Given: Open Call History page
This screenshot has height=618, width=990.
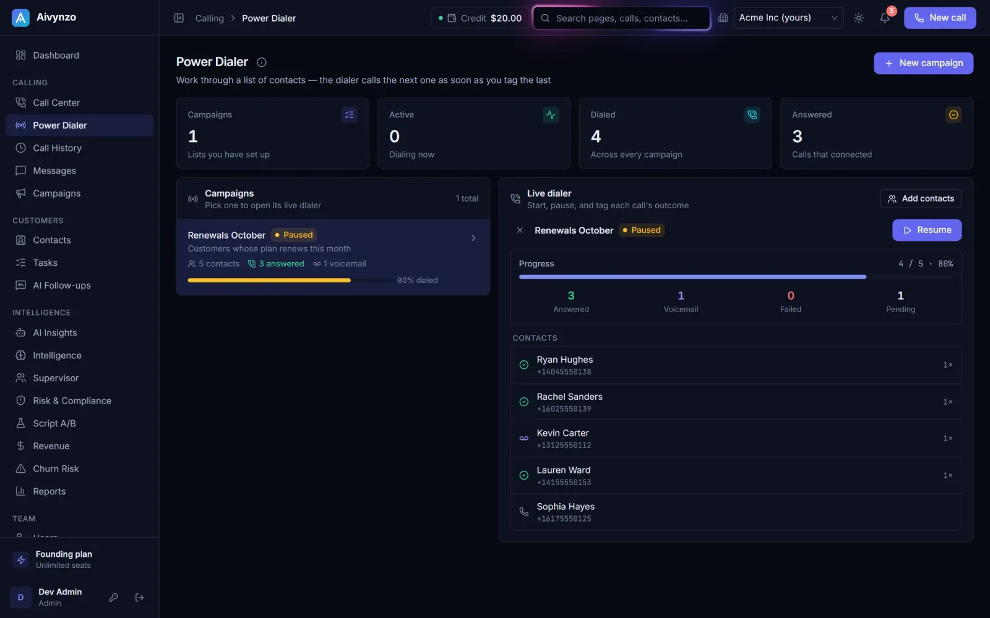Looking at the screenshot, I should (x=79, y=148).
